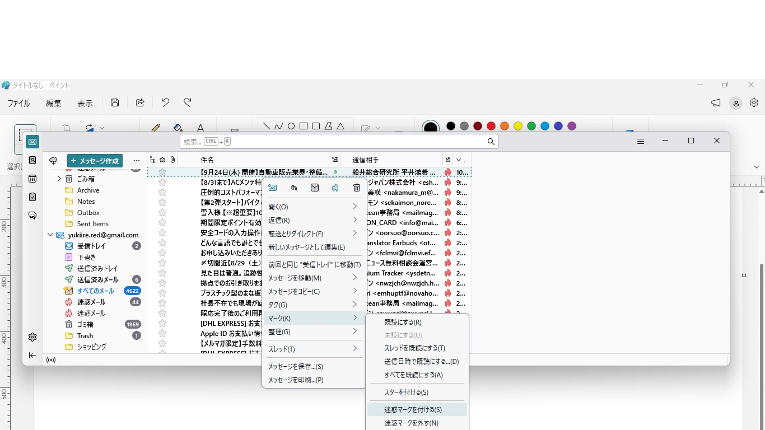Click the online status icon in Thunderbird status bar
765x430 pixels.
tap(51, 359)
